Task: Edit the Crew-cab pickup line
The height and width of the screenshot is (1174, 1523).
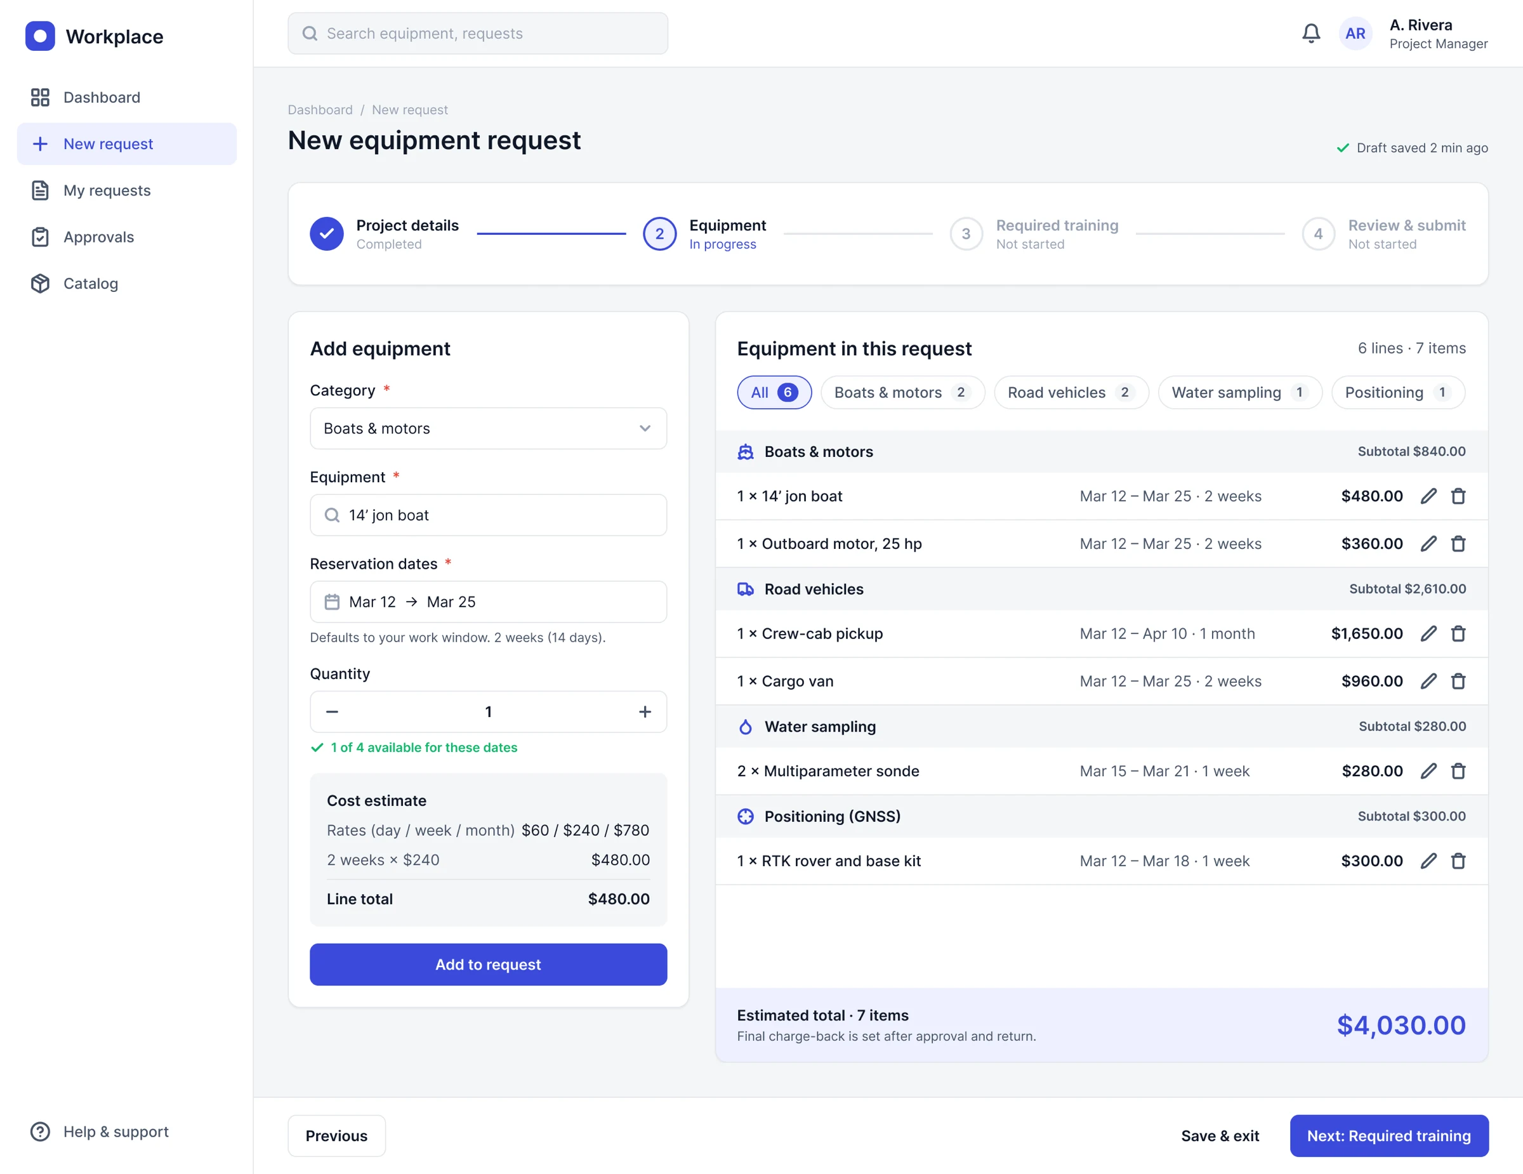Action: 1428,633
